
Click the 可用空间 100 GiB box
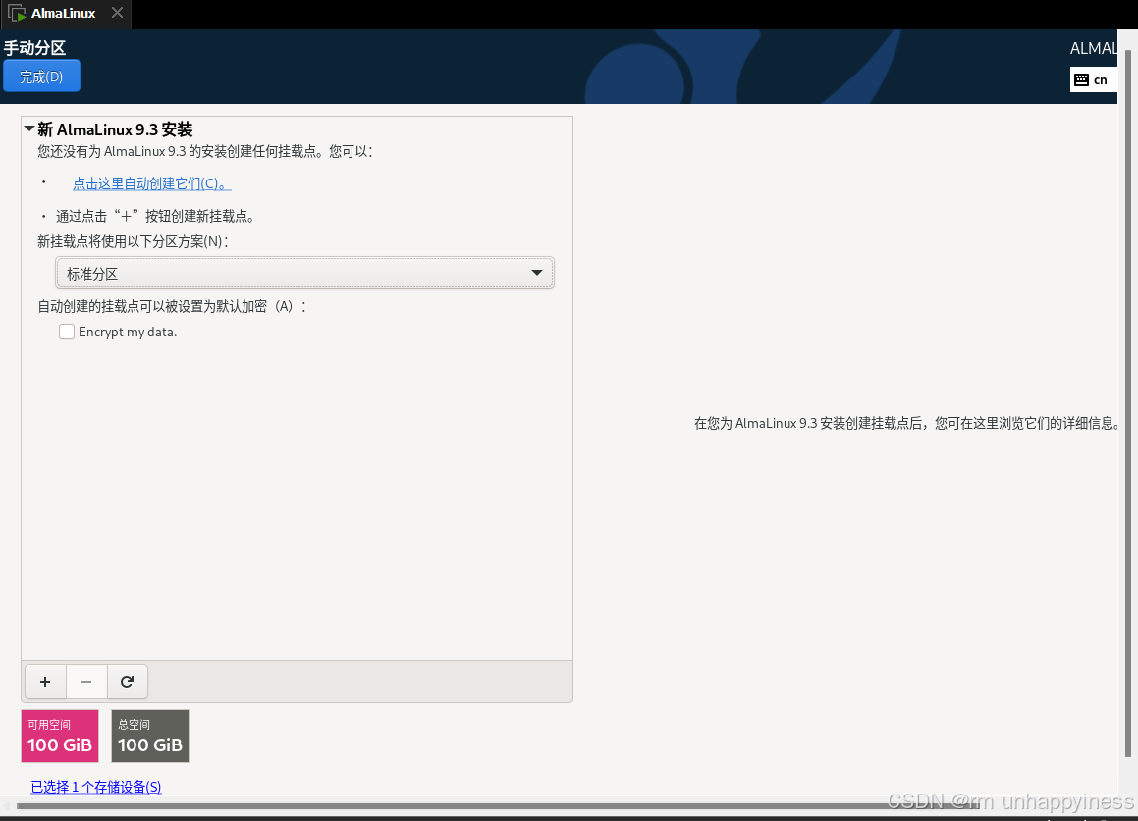tap(60, 736)
